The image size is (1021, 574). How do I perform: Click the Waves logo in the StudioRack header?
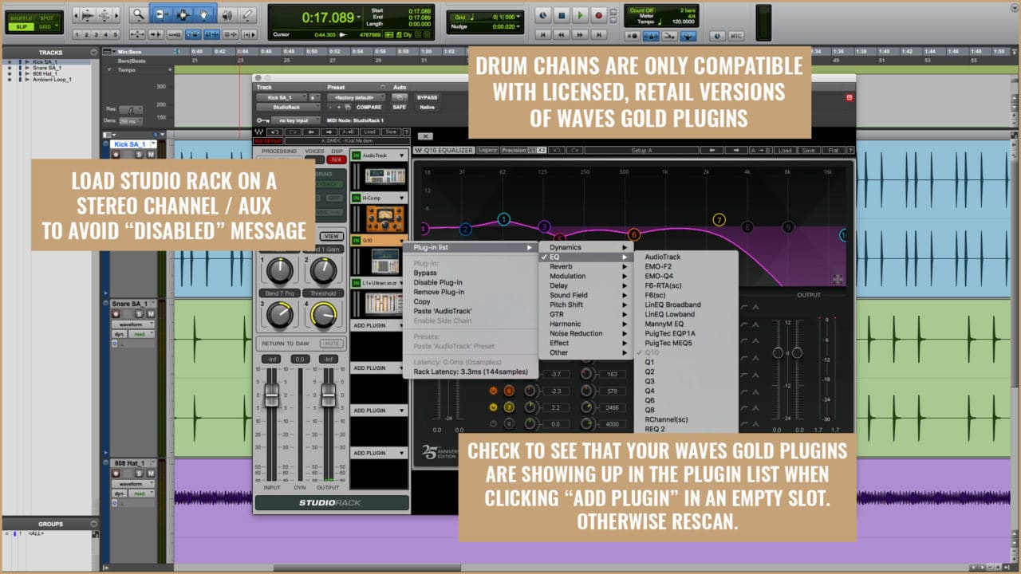(x=261, y=132)
